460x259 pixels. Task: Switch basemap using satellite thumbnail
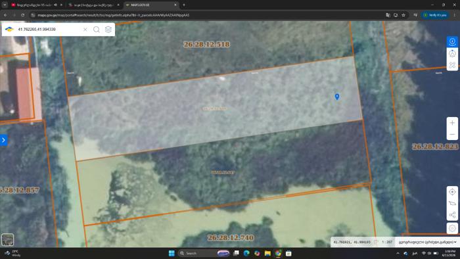coord(7,240)
